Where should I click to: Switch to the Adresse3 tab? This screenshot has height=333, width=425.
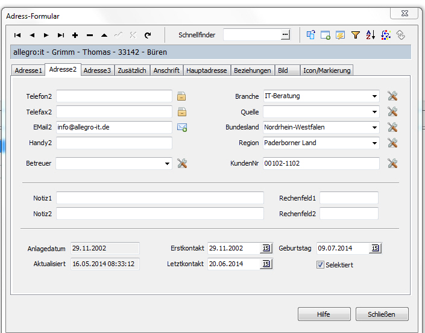97,70
